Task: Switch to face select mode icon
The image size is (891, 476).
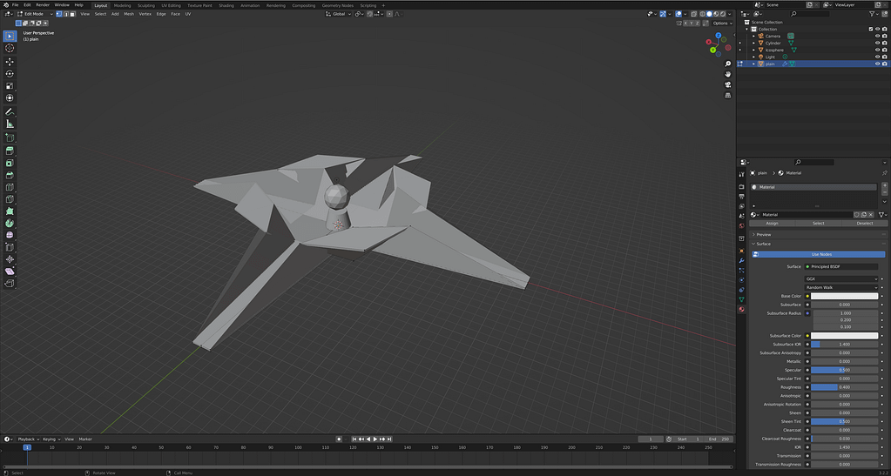Action: click(74, 14)
